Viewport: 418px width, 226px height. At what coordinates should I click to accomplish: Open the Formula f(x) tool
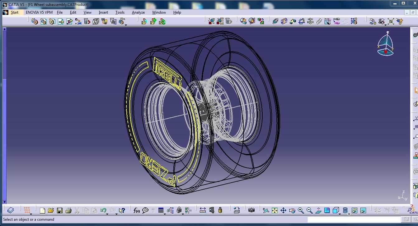pyautogui.click(x=137, y=210)
